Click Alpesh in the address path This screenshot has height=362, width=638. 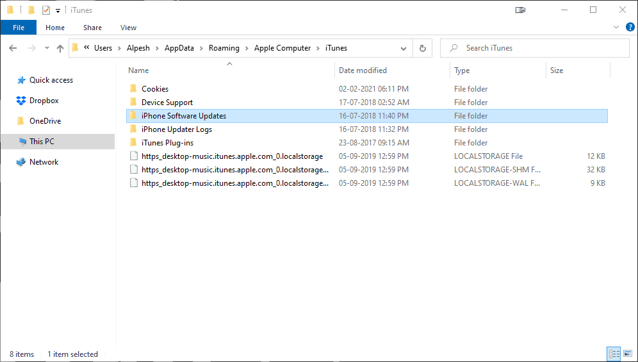pos(138,48)
